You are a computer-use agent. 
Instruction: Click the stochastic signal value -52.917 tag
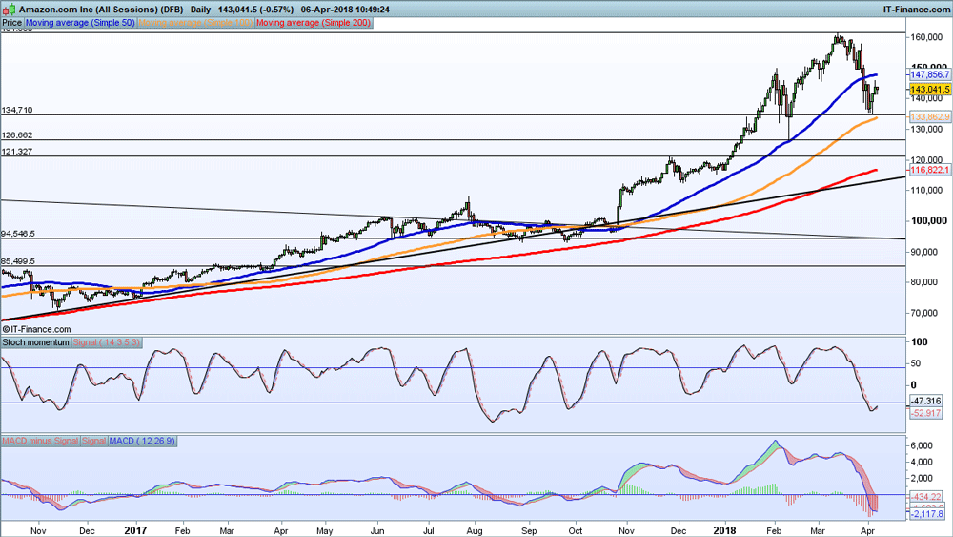point(925,413)
